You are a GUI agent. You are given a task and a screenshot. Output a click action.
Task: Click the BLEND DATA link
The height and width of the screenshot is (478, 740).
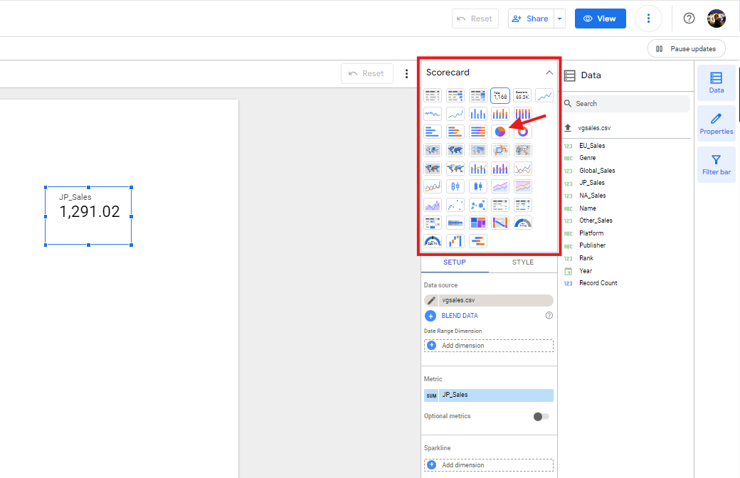pos(460,316)
